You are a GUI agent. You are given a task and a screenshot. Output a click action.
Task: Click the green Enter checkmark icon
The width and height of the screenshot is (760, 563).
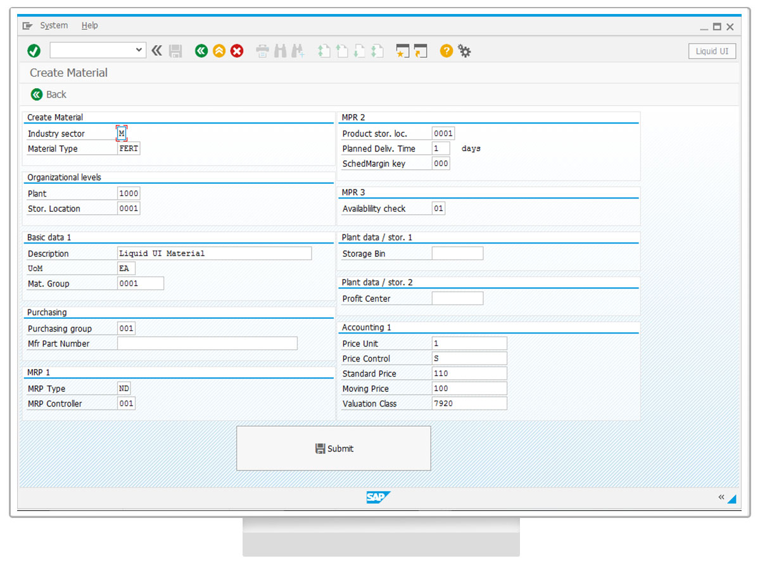(x=34, y=51)
